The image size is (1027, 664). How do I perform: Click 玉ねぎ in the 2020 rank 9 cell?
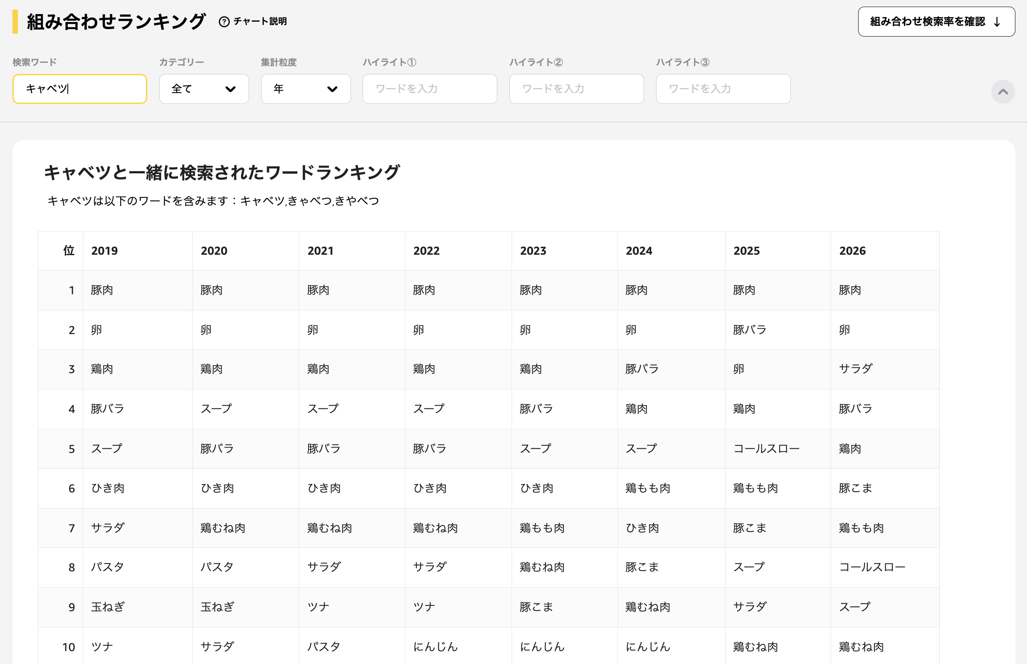coord(217,607)
